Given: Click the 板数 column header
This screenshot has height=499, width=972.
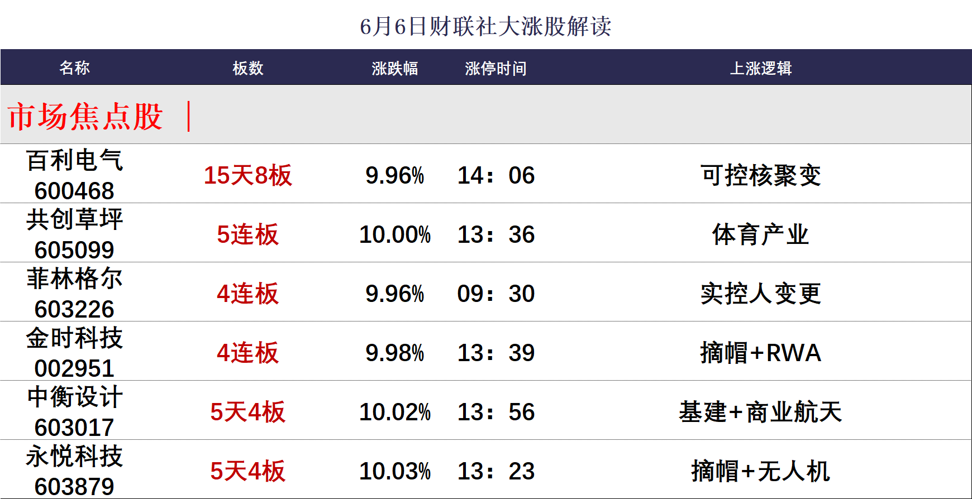Looking at the screenshot, I should tap(247, 68).
